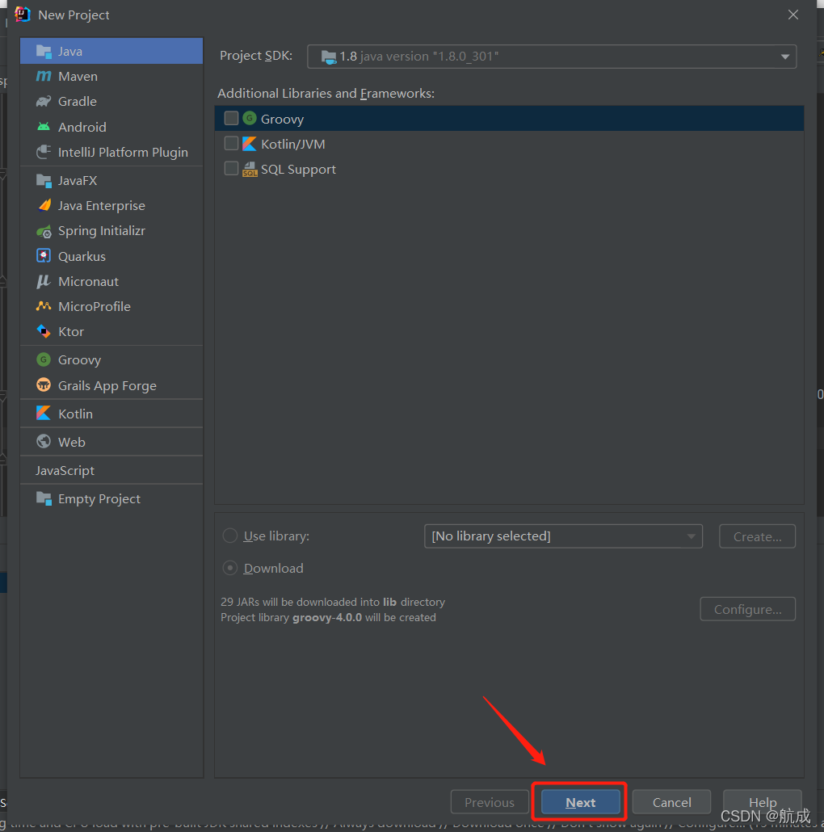Click the SQL Support row label
Screen dimensions: 824x832
coord(298,170)
